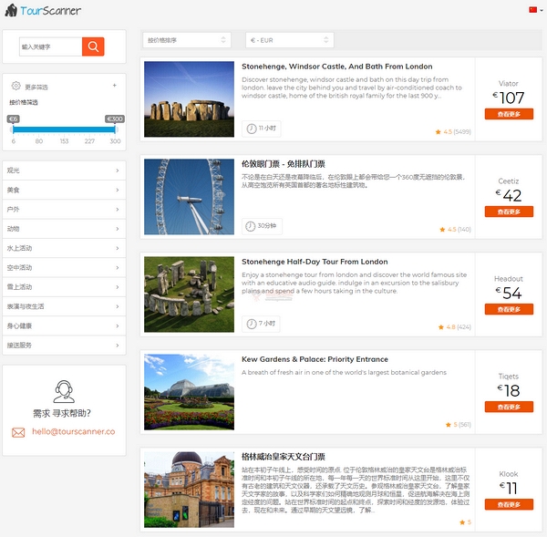Select the 美食 category
Image resolution: width=547 pixels, height=537 pixels.
(64, 190)
